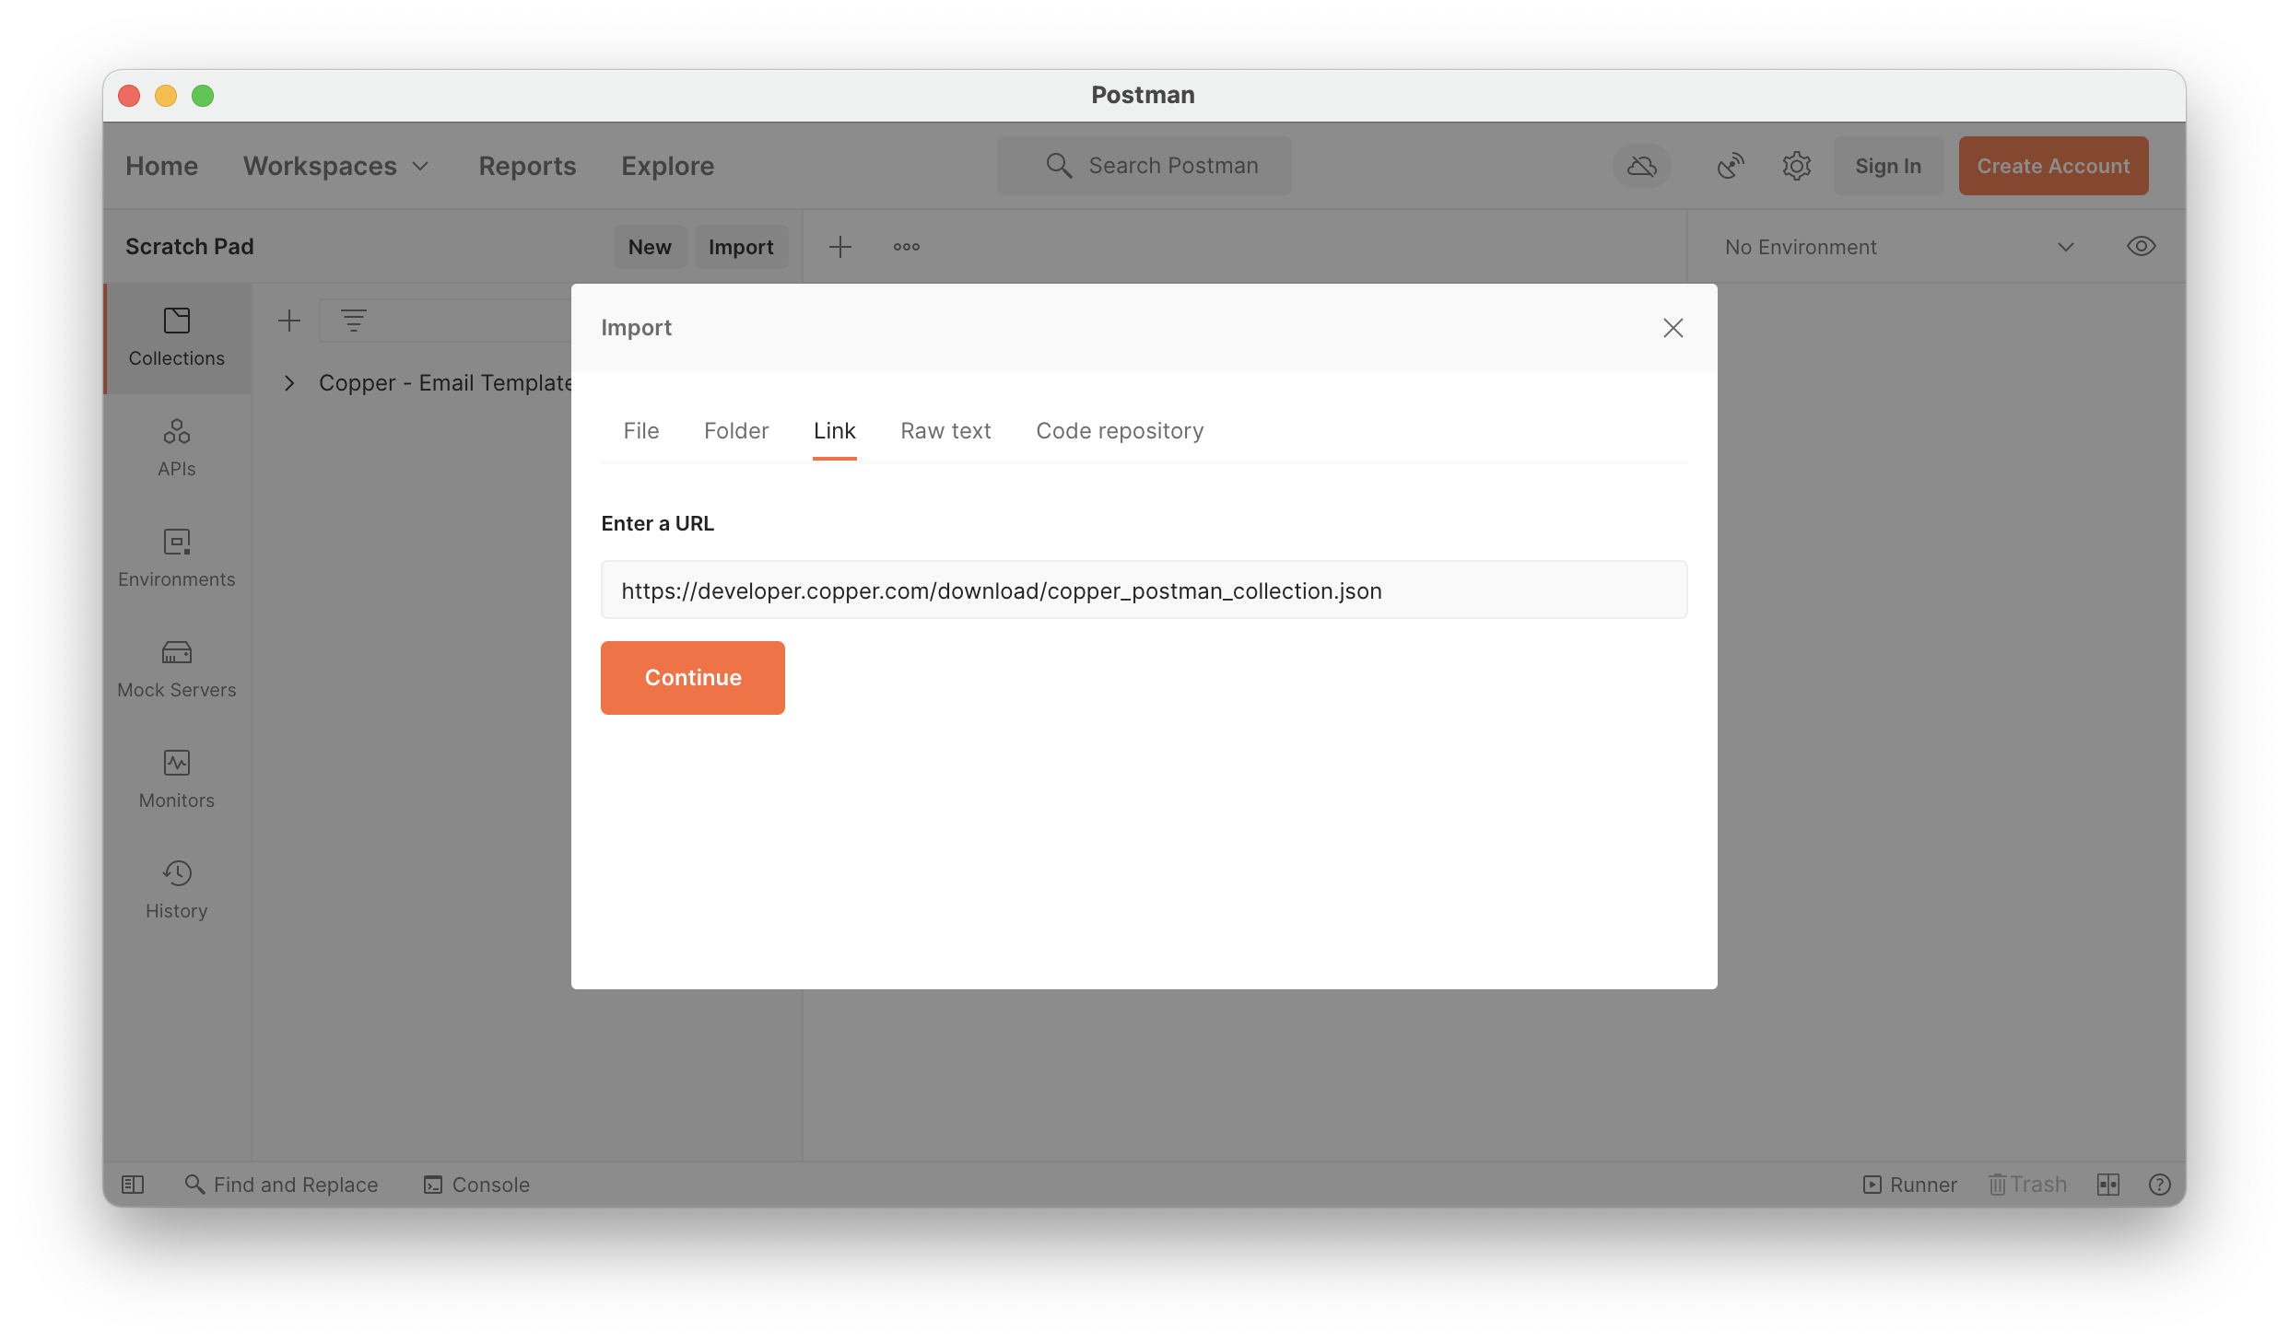
Task: Expand the Copper - Email Templates collection
Action: [290, 383]
